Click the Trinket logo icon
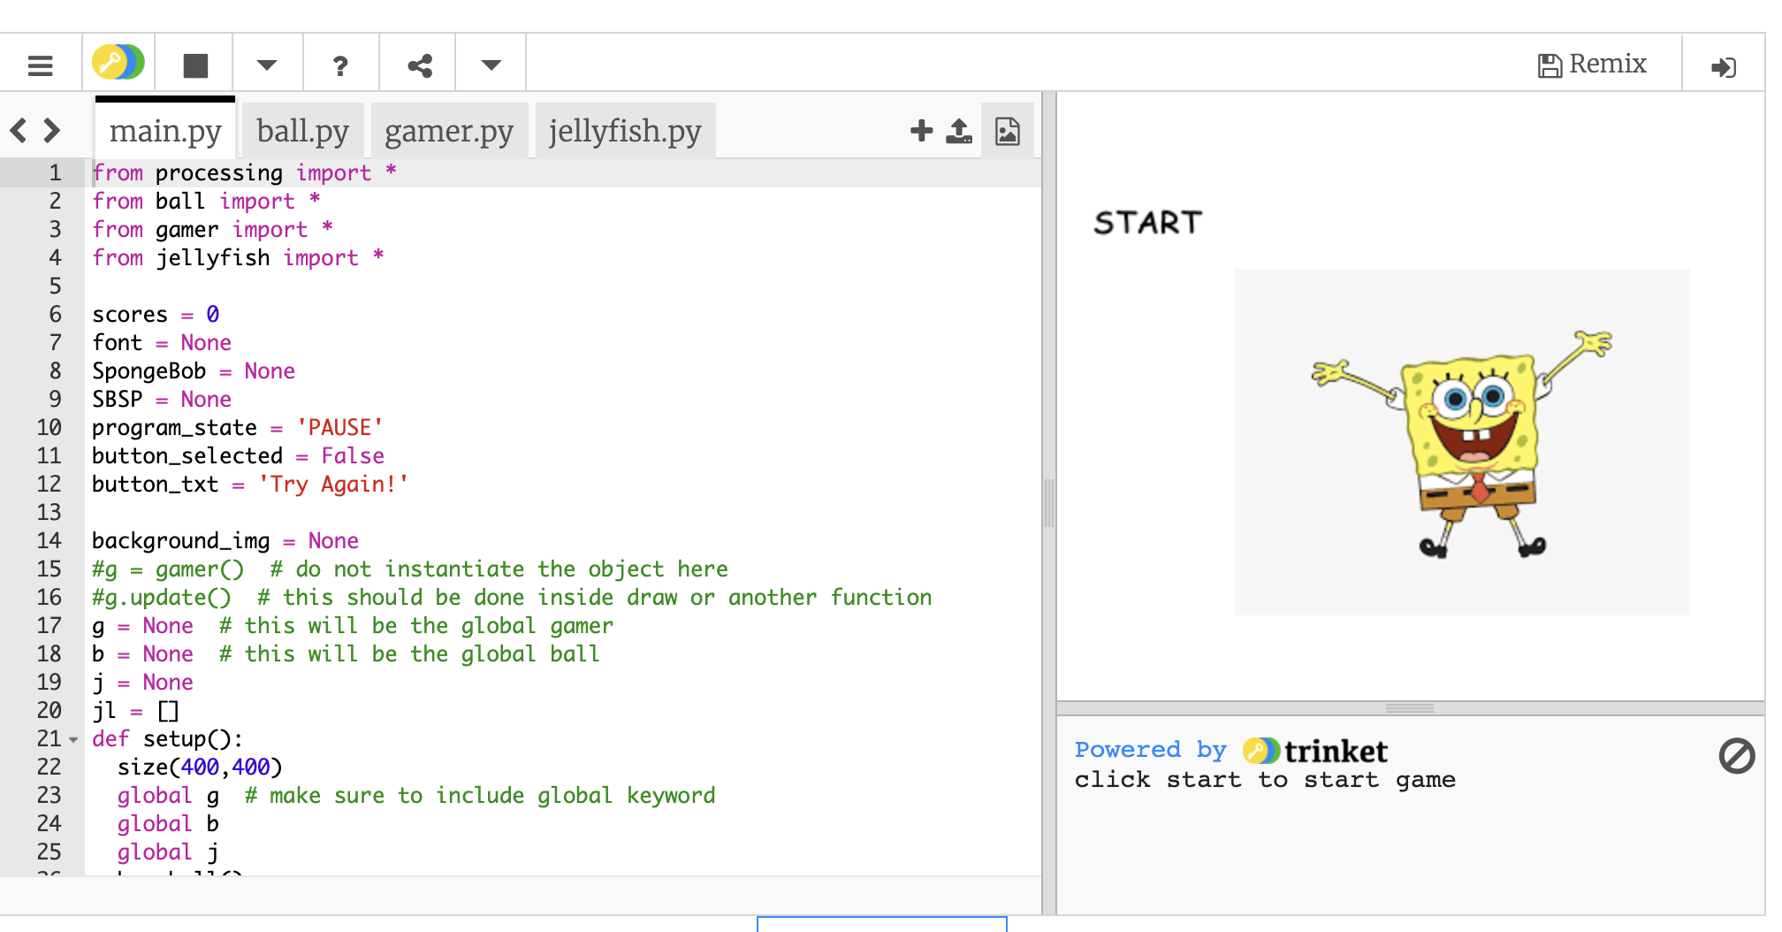Screen dimensions: 1782x932 coord(118,64)
